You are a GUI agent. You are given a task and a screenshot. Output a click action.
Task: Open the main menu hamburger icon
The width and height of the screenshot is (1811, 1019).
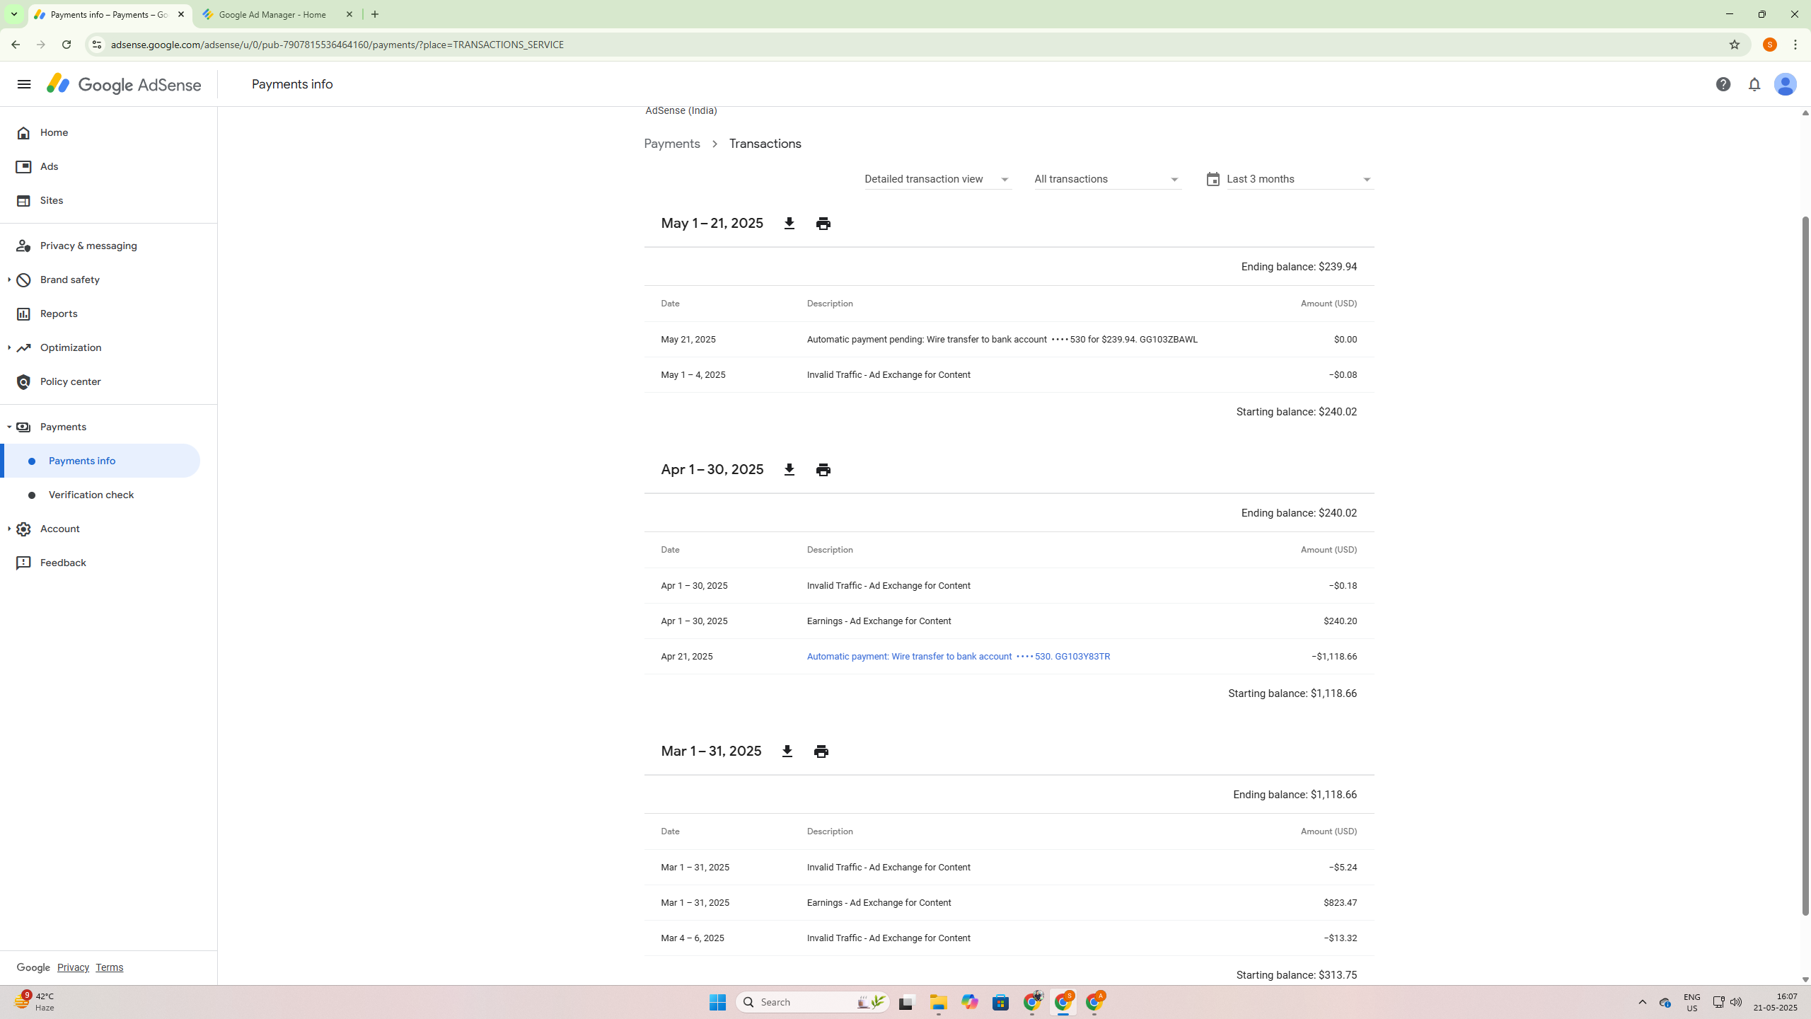pos(24,84)
